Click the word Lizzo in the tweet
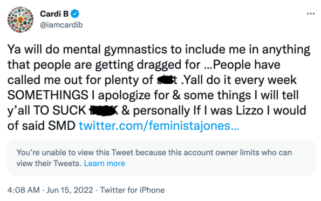321x201 pixels. 250,110
